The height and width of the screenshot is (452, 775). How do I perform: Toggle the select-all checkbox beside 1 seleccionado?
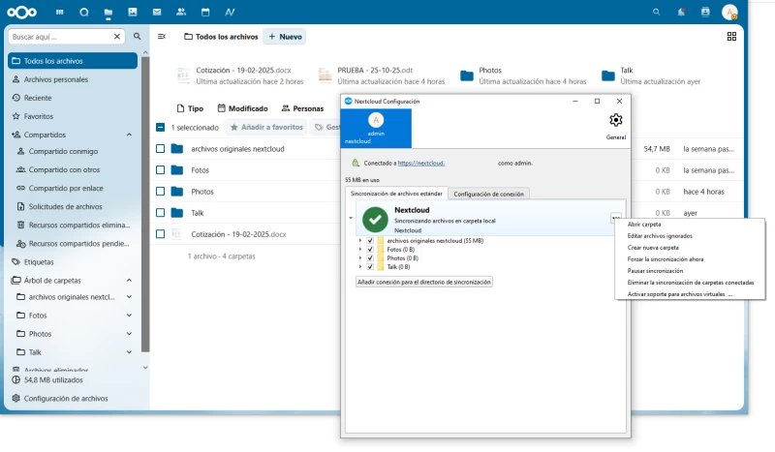tap(160, 128)
